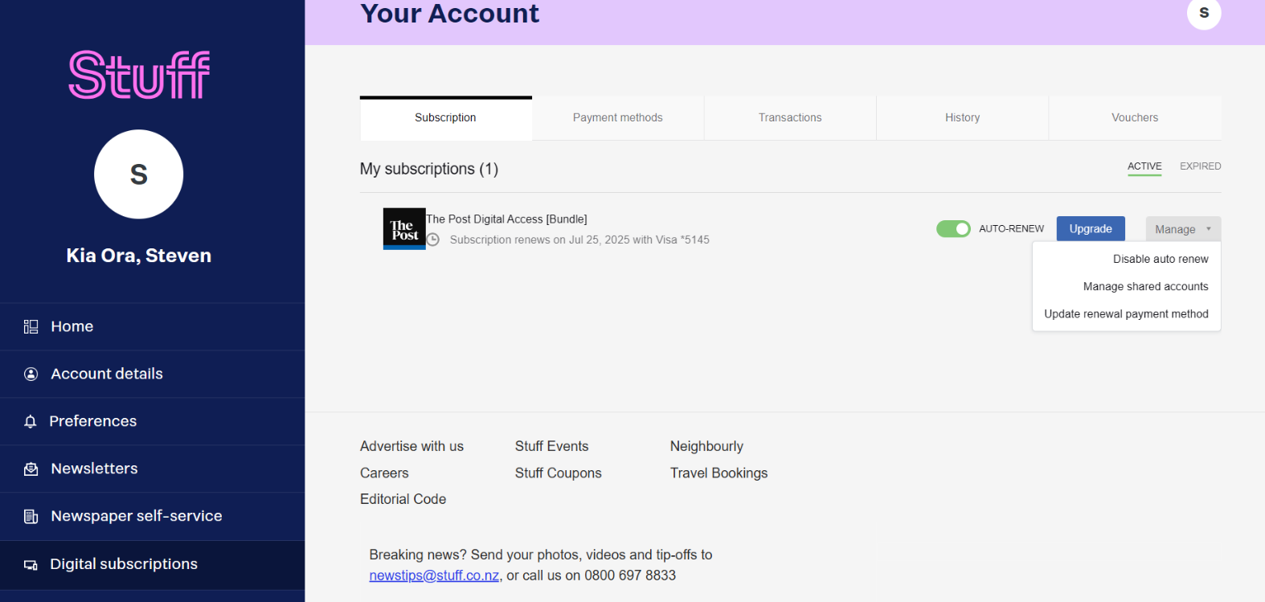Click the 'Kia Ora, Steven' greeting

click(139, 256)
